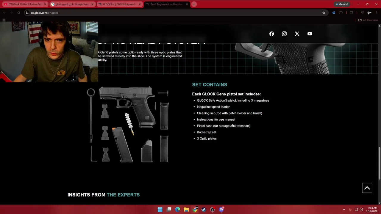Close the GLOCK Inc. tab
The height and width of the screenshot is (214, 381).
(139, 4)
